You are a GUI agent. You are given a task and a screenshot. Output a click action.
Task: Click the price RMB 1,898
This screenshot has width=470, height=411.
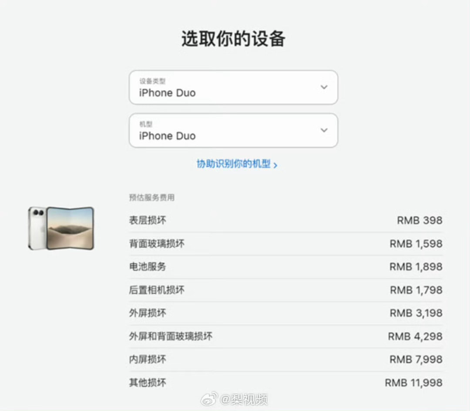click(416, 266)
